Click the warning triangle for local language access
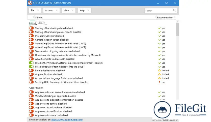 click(160, 78)
